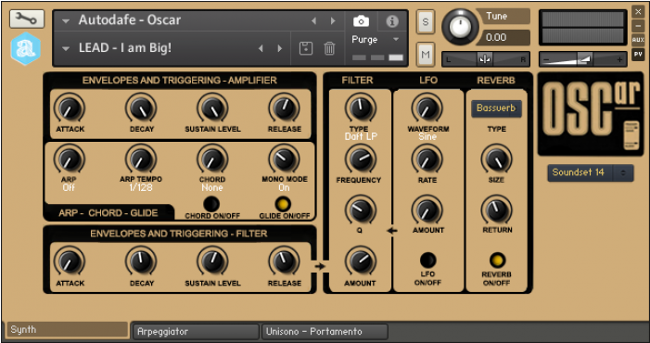Toggle CHORD ON/OFF LED button
Viewport: 650px width, 343px height.
[x=211, y=204]
